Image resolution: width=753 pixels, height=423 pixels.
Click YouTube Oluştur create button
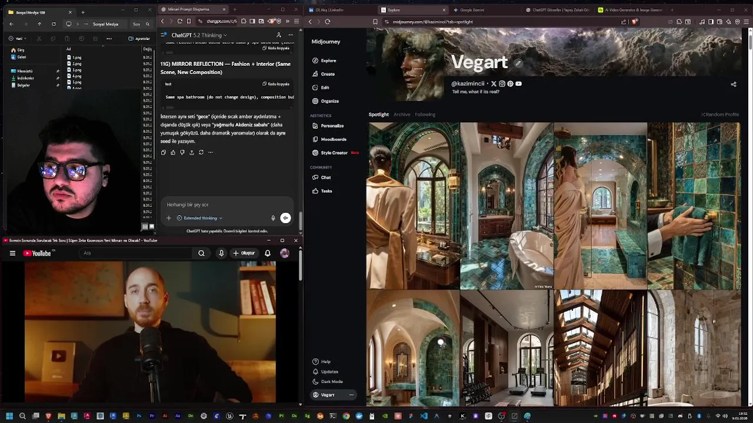244,253
